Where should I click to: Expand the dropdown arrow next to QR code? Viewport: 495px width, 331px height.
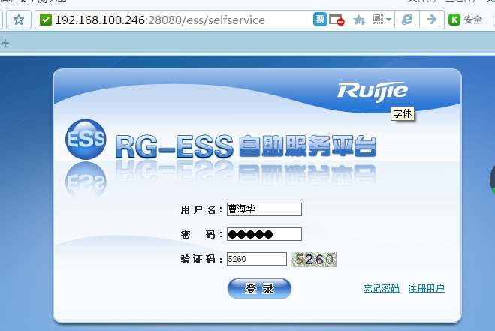click(389, 20)
